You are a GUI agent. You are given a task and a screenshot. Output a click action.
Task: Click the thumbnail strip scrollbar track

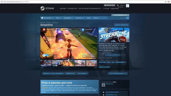coord(69,67)
